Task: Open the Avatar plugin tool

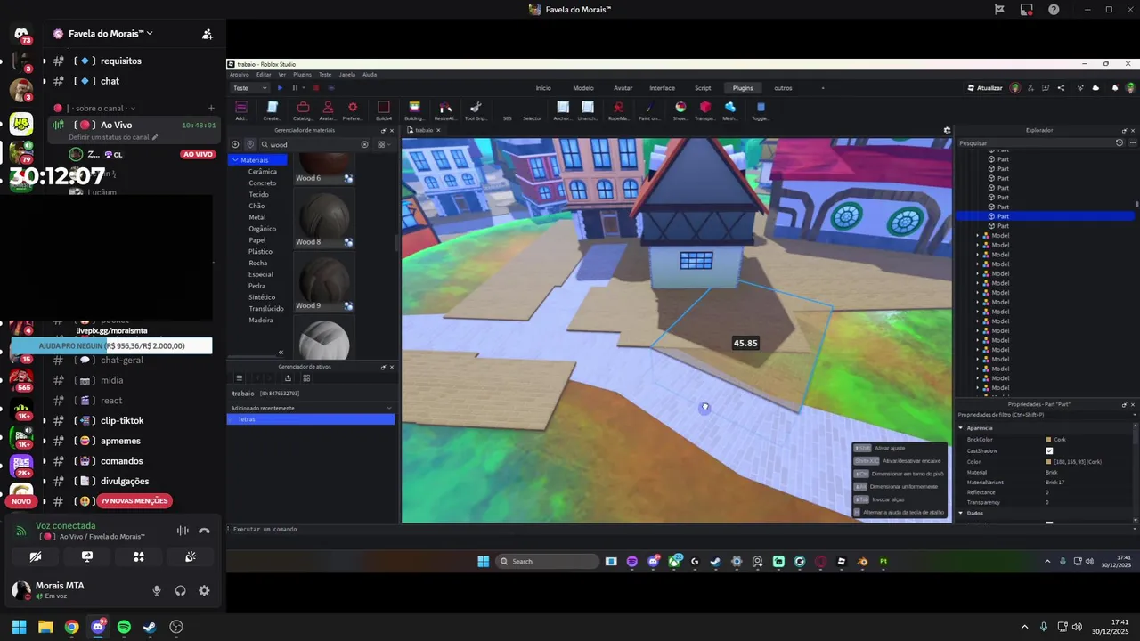Action: coord(328,108)
